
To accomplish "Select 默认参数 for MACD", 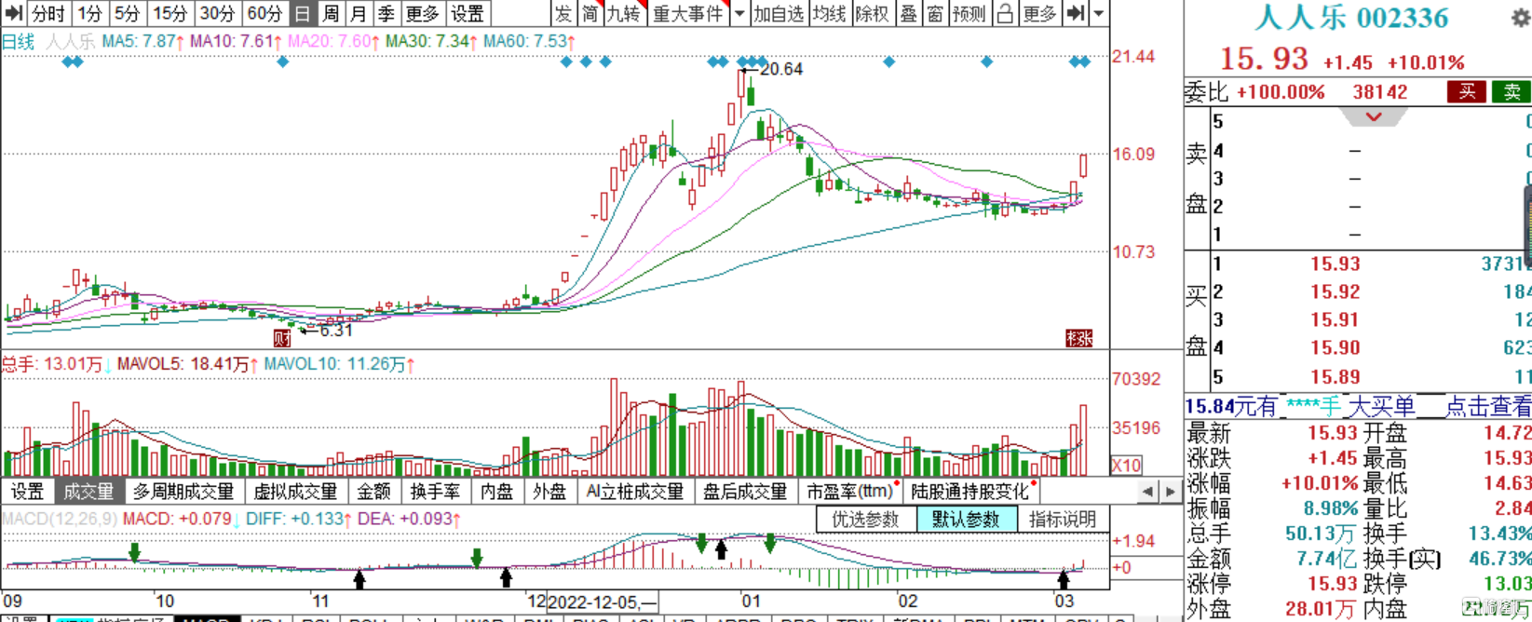I will coord(966,520).
